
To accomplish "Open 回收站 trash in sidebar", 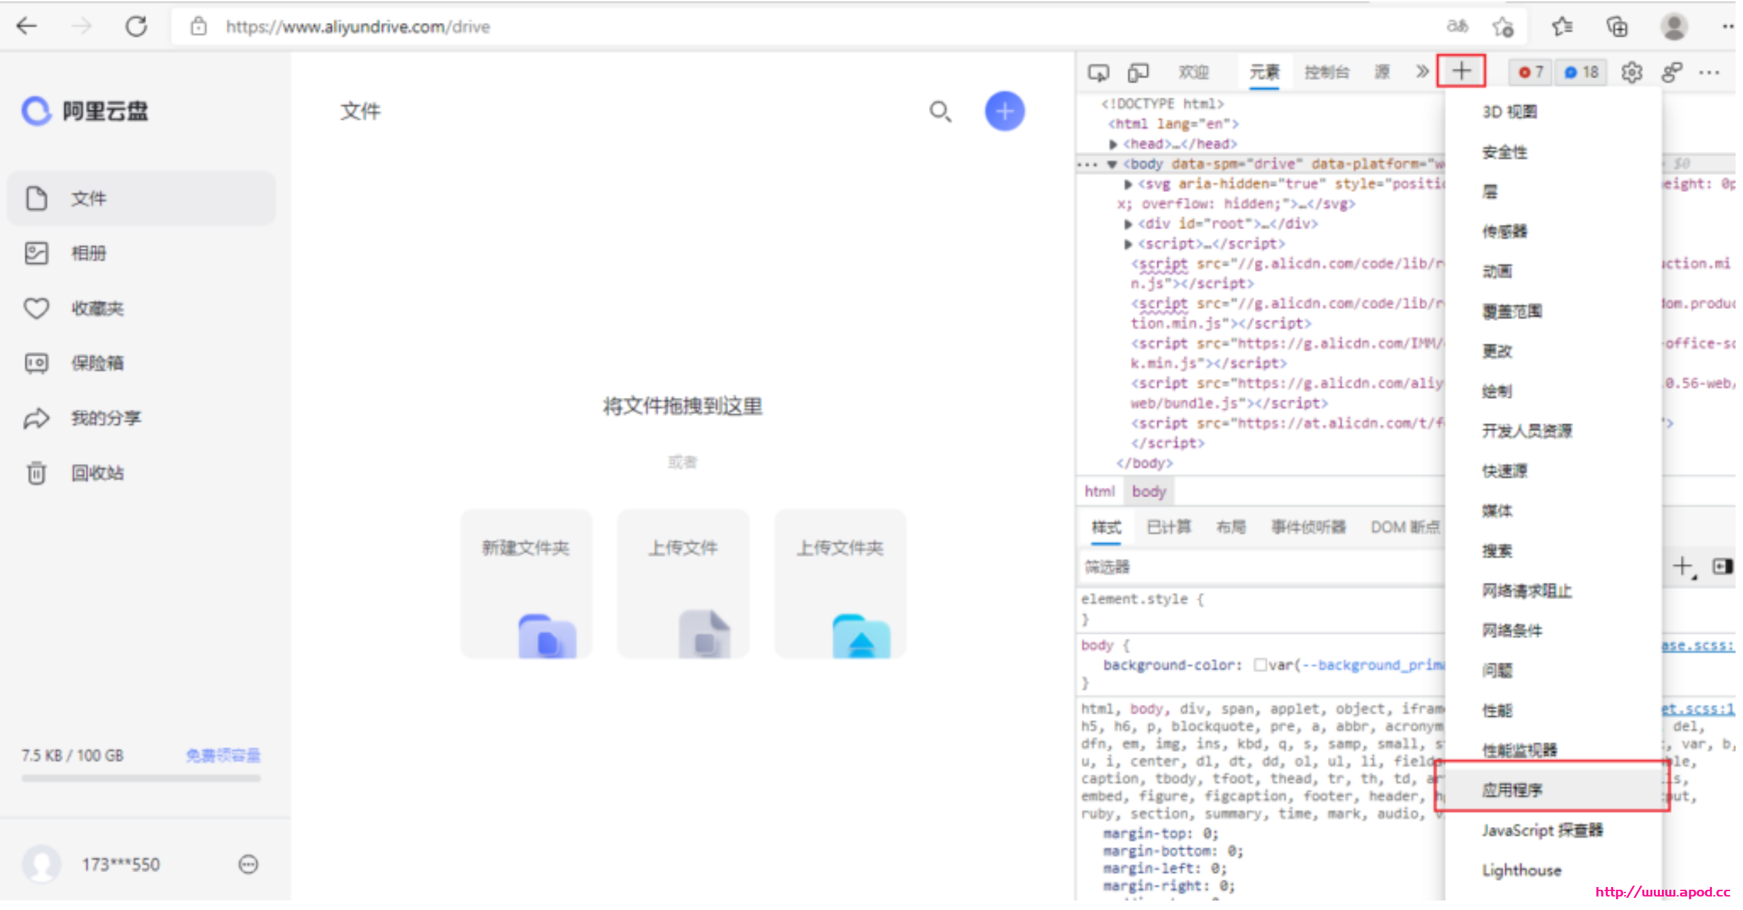I will (97, 473).
